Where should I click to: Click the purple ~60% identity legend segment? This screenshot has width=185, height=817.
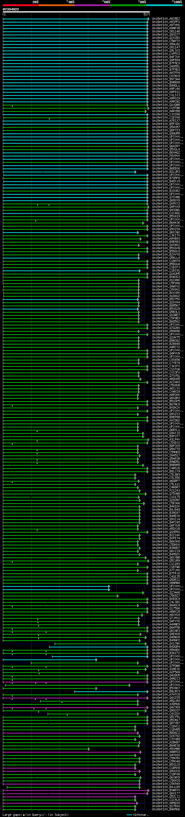click(93, 6)
